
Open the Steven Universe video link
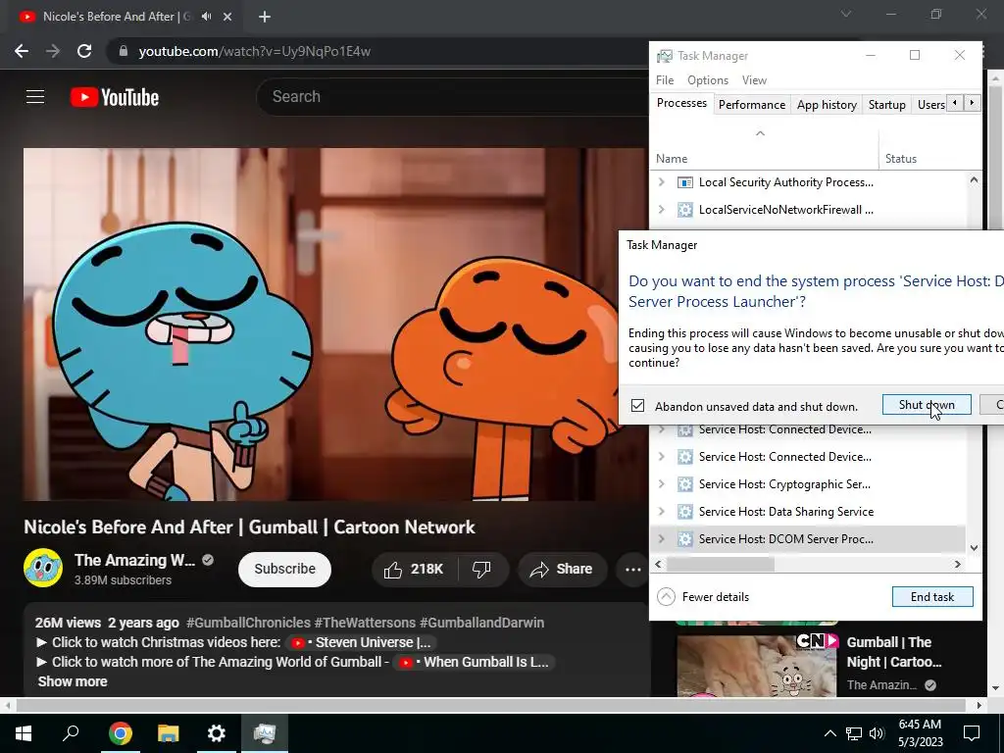[x=363, y=642]
